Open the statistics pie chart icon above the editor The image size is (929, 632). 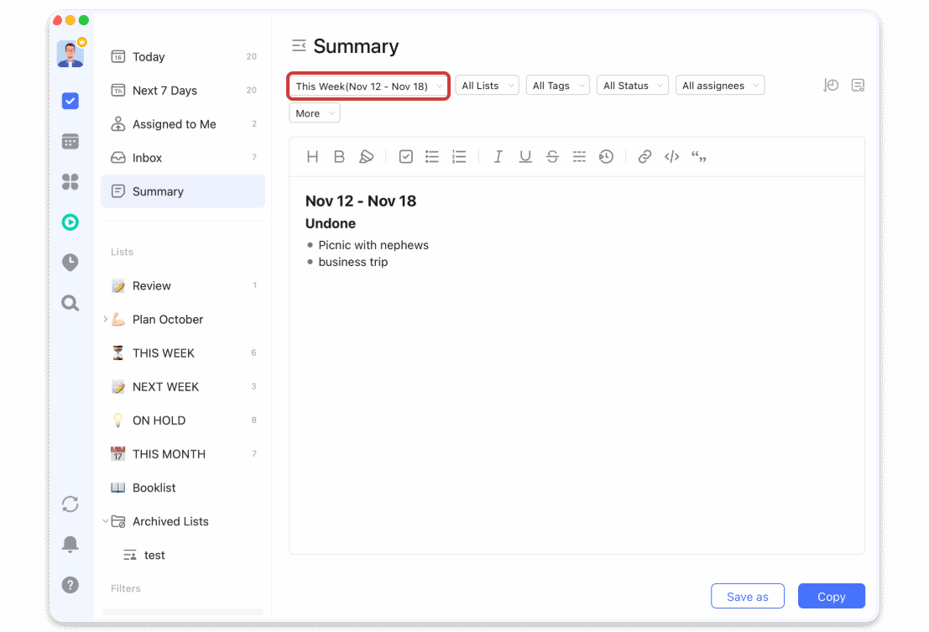831,85
